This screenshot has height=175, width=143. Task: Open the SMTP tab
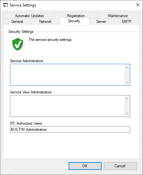[x=126, y=21]
